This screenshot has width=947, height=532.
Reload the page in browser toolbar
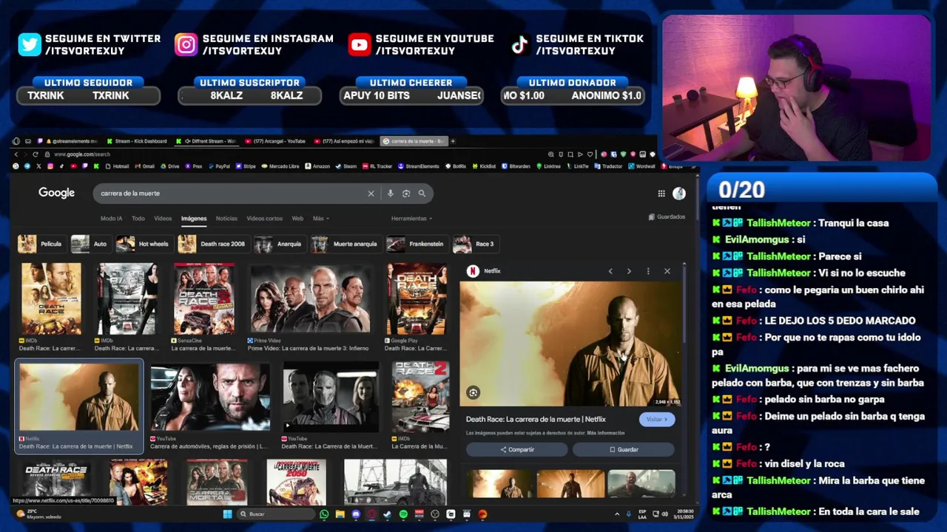[x=35, y=154]
